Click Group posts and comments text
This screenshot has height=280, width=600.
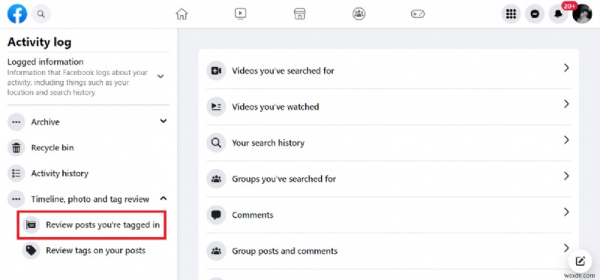click(285, 251)
